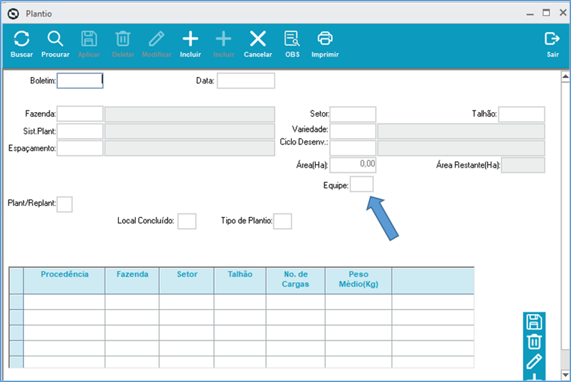The width and height of the screenshot is (571, 382).
Task: Click the Buscar refresh icon
Action: click(21, 38)
